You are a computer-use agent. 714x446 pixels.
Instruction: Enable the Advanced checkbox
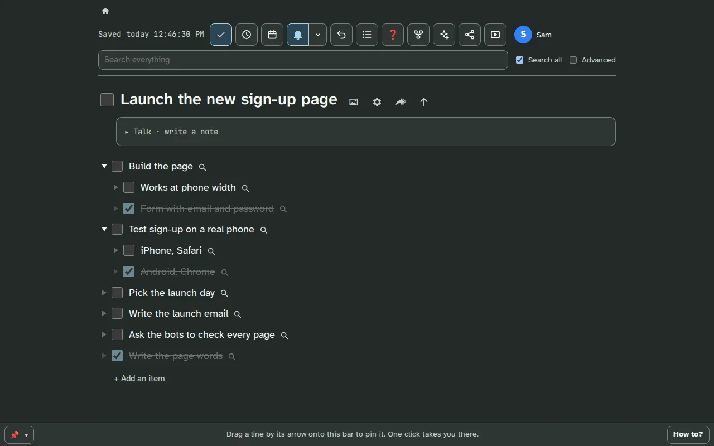tap(573, 60)
